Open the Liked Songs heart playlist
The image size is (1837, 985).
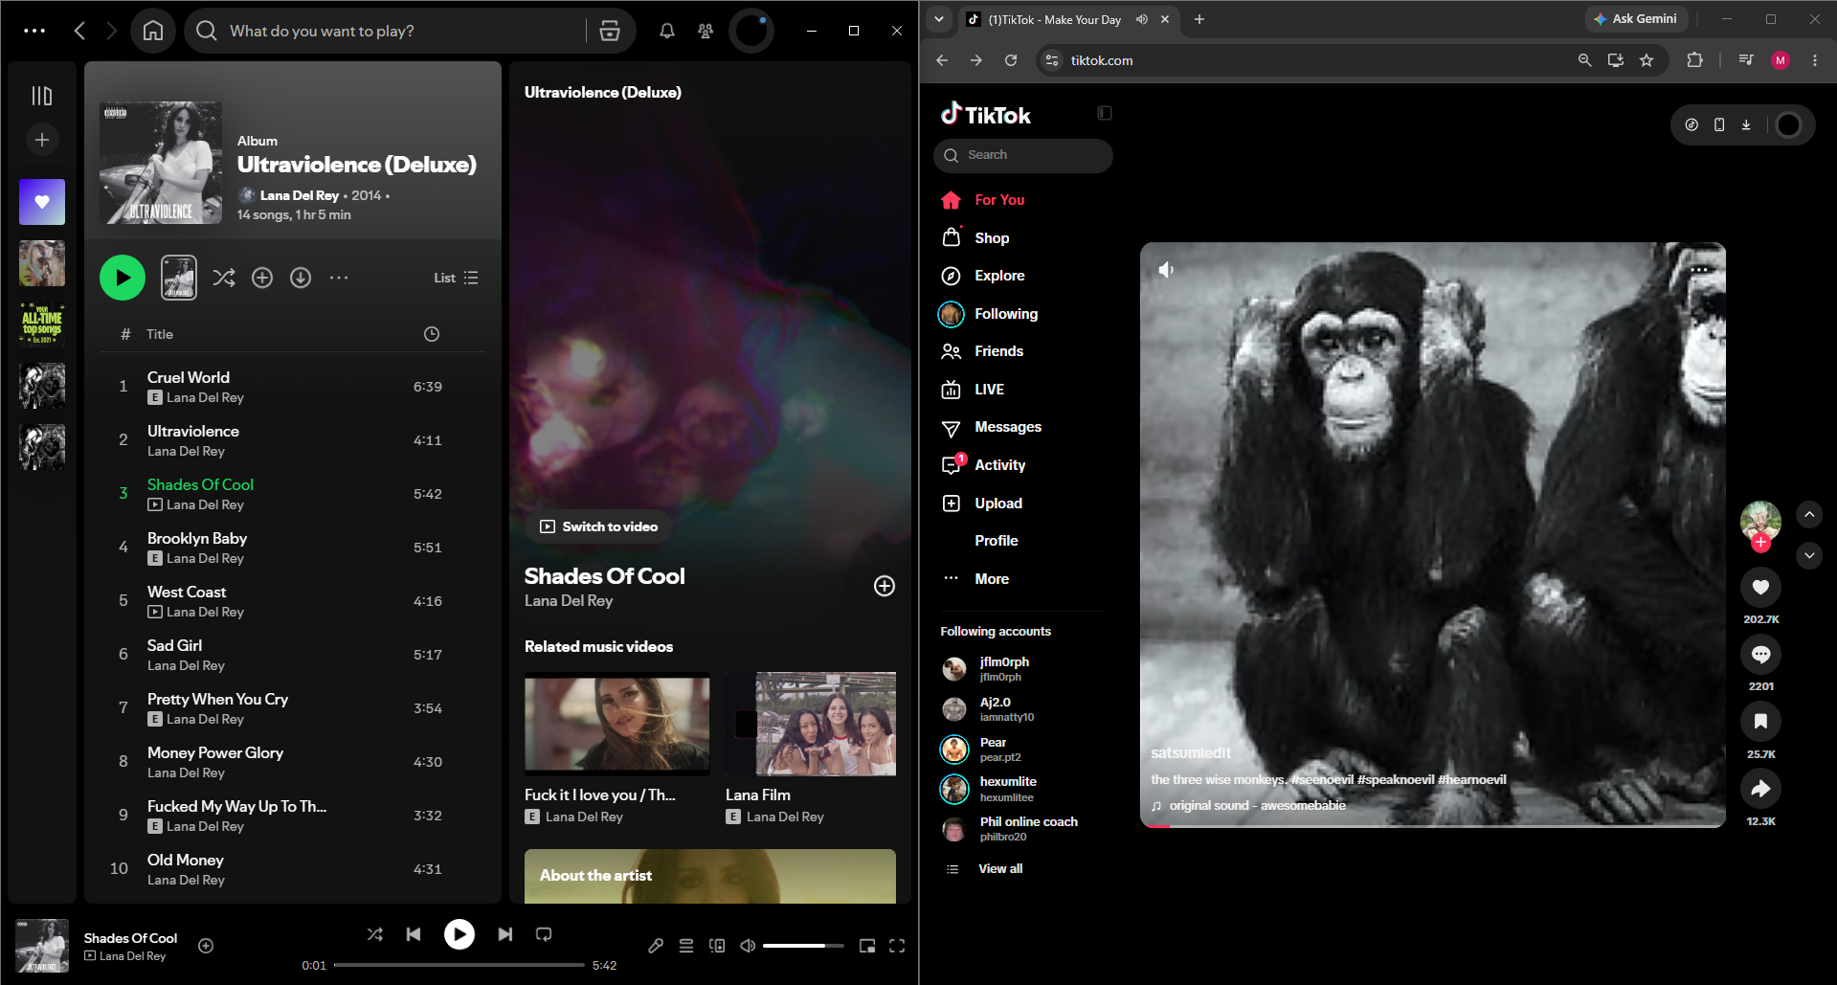point(42,202)
